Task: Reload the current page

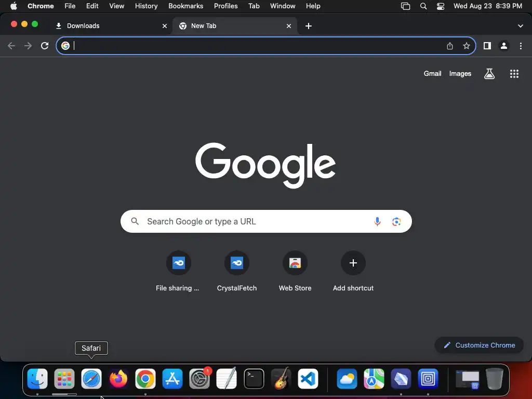Action: tap(45, 46)
